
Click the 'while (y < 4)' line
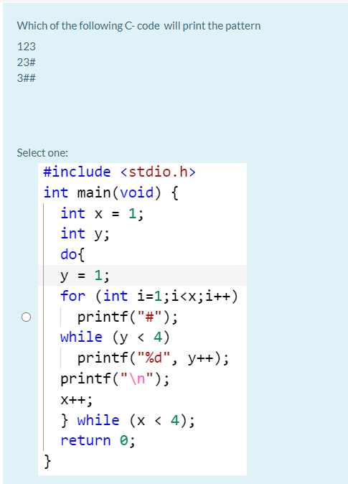[115, 337]
